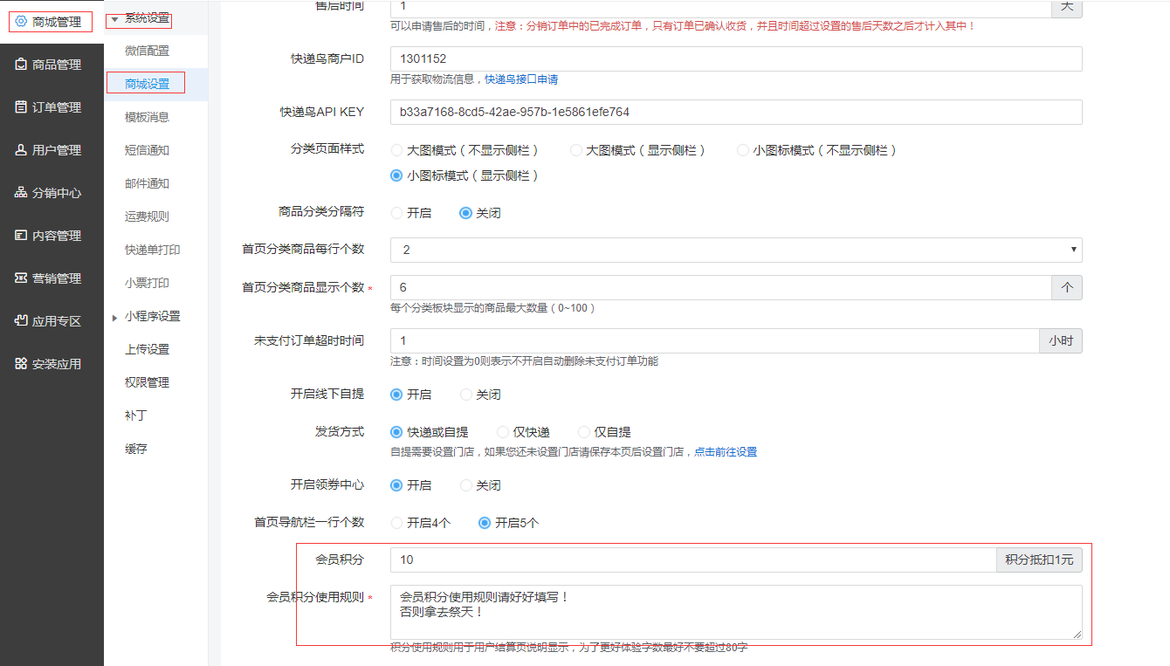Go to 运费规则 menu item
Screen dimensions: 1170x666
(x=147, y=216)
